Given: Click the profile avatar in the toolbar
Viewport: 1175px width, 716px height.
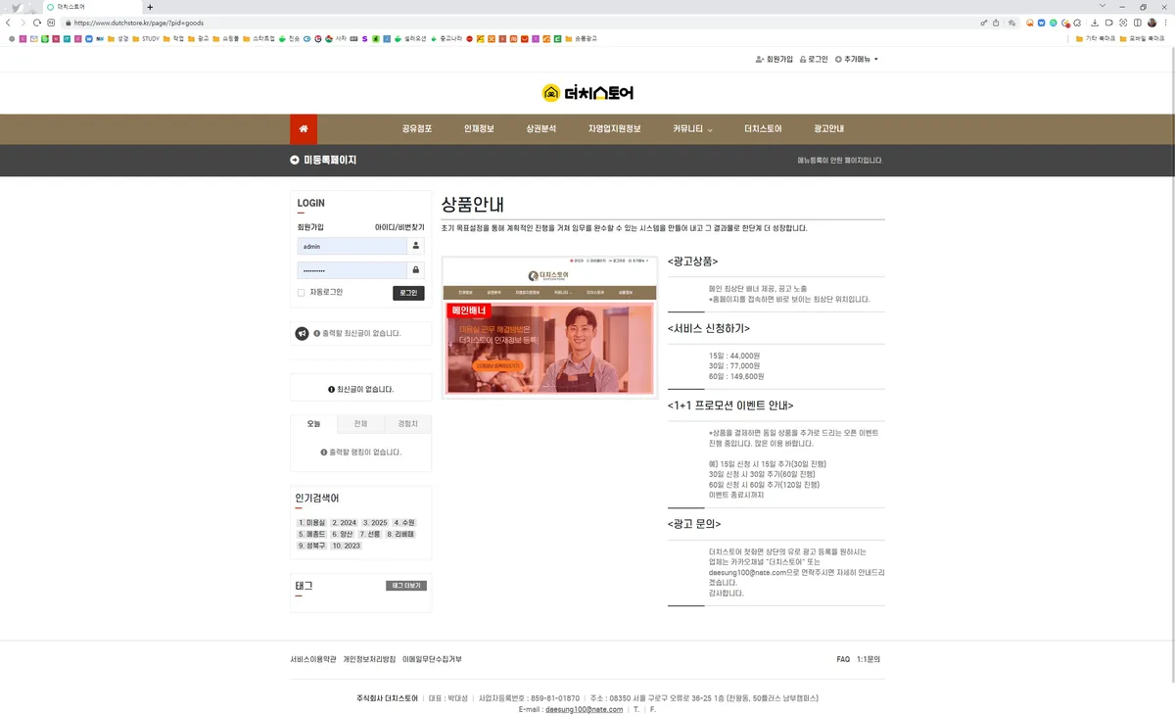Looking at the screenshot, I should 1151,23.
